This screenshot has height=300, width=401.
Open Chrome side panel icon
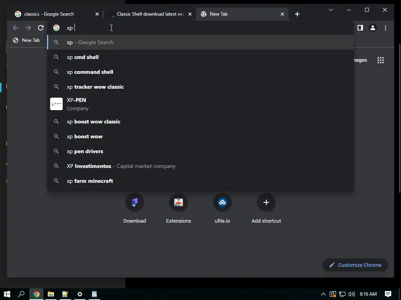coord(360,28)
